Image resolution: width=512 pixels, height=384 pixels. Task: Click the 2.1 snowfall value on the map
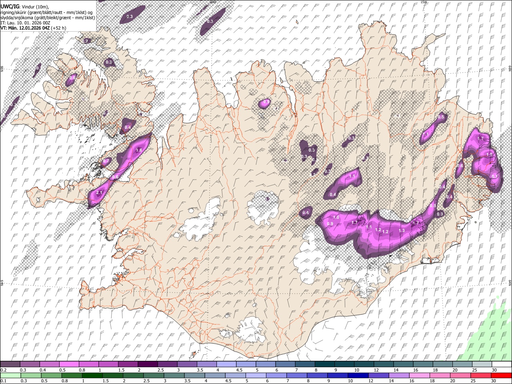click(x=100, y=193)
